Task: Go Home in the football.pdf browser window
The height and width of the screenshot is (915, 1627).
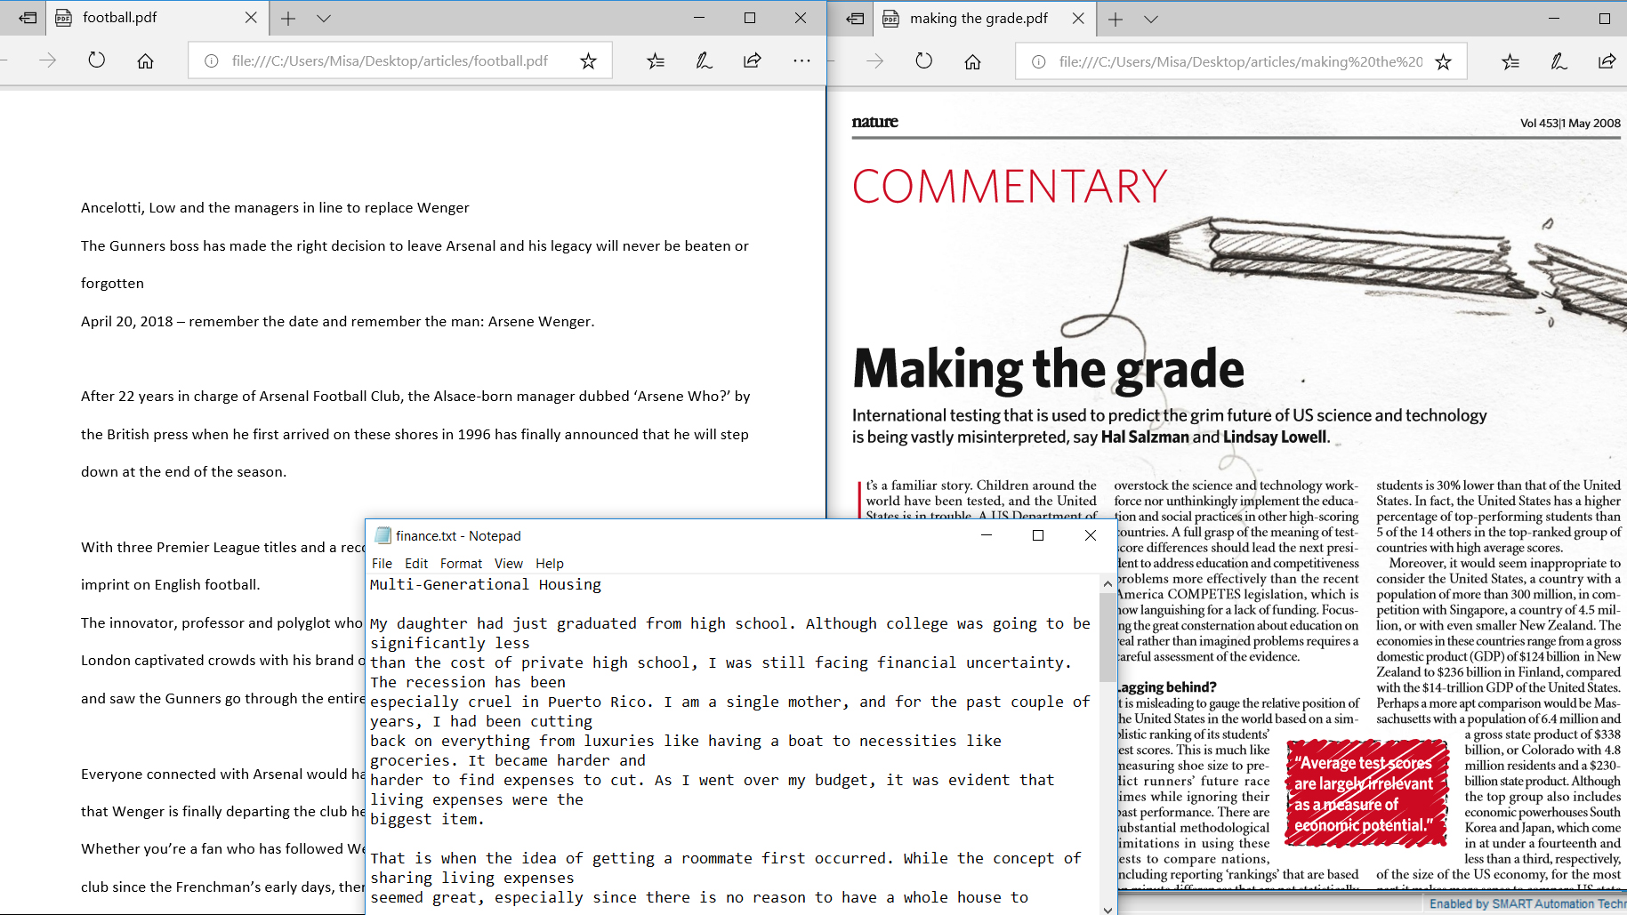Action: point(145,60)
